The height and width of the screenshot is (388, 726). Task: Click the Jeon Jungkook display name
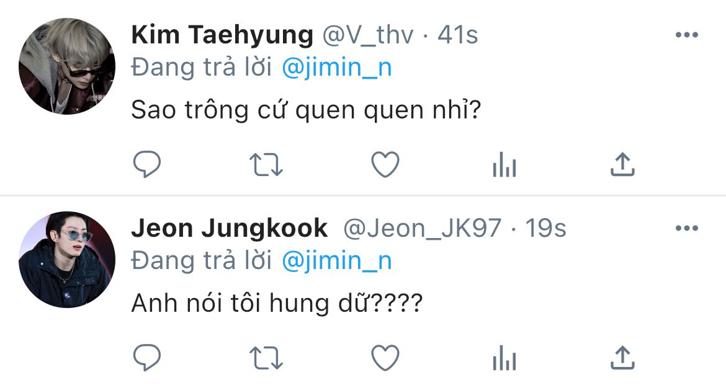(x=229, y=229)
